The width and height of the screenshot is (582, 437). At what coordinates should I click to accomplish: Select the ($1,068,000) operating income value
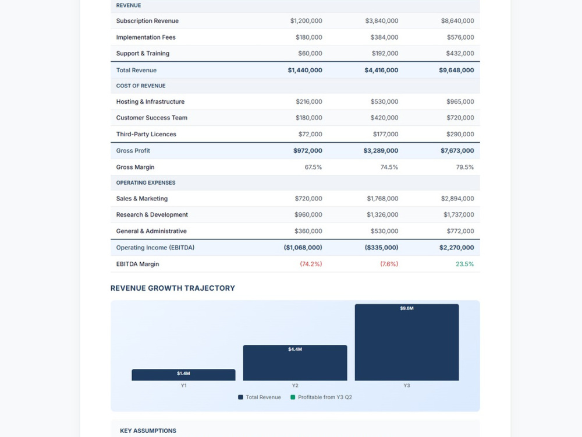pyautogui.click(x=303, y=248)
